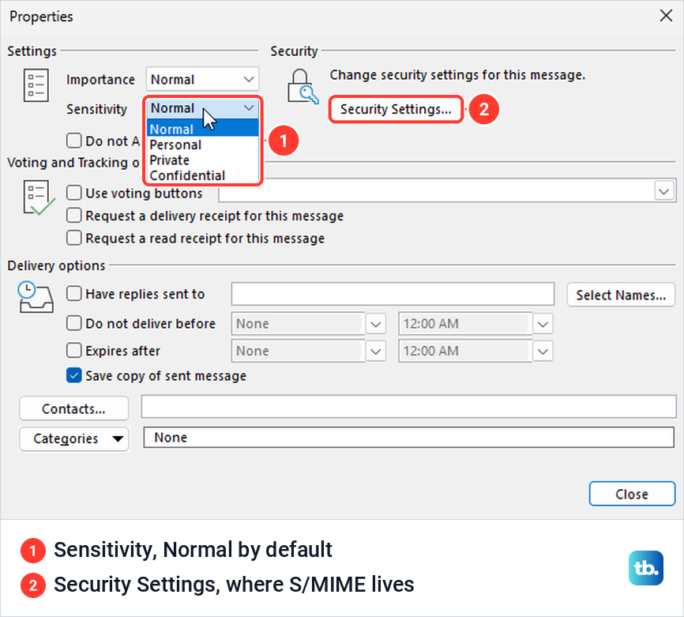Click the Importance label
Screen dimensions: 684x617
tap(100, 80)
